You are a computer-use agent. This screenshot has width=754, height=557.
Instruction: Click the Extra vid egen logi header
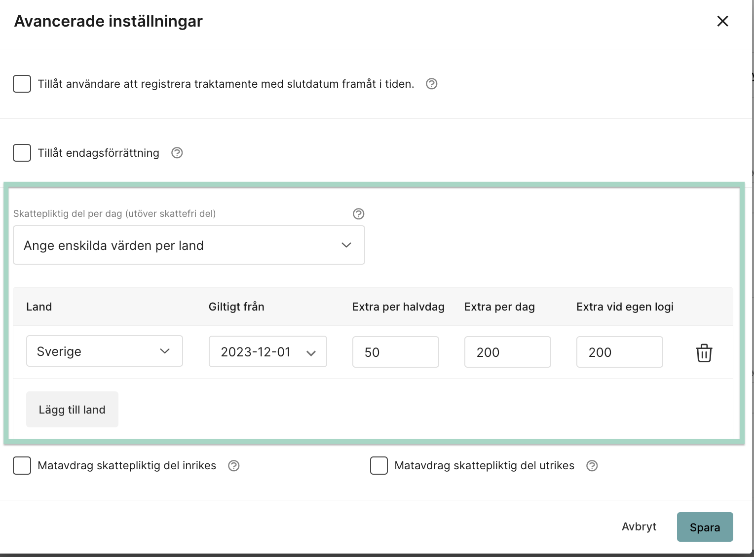[625, 307]
